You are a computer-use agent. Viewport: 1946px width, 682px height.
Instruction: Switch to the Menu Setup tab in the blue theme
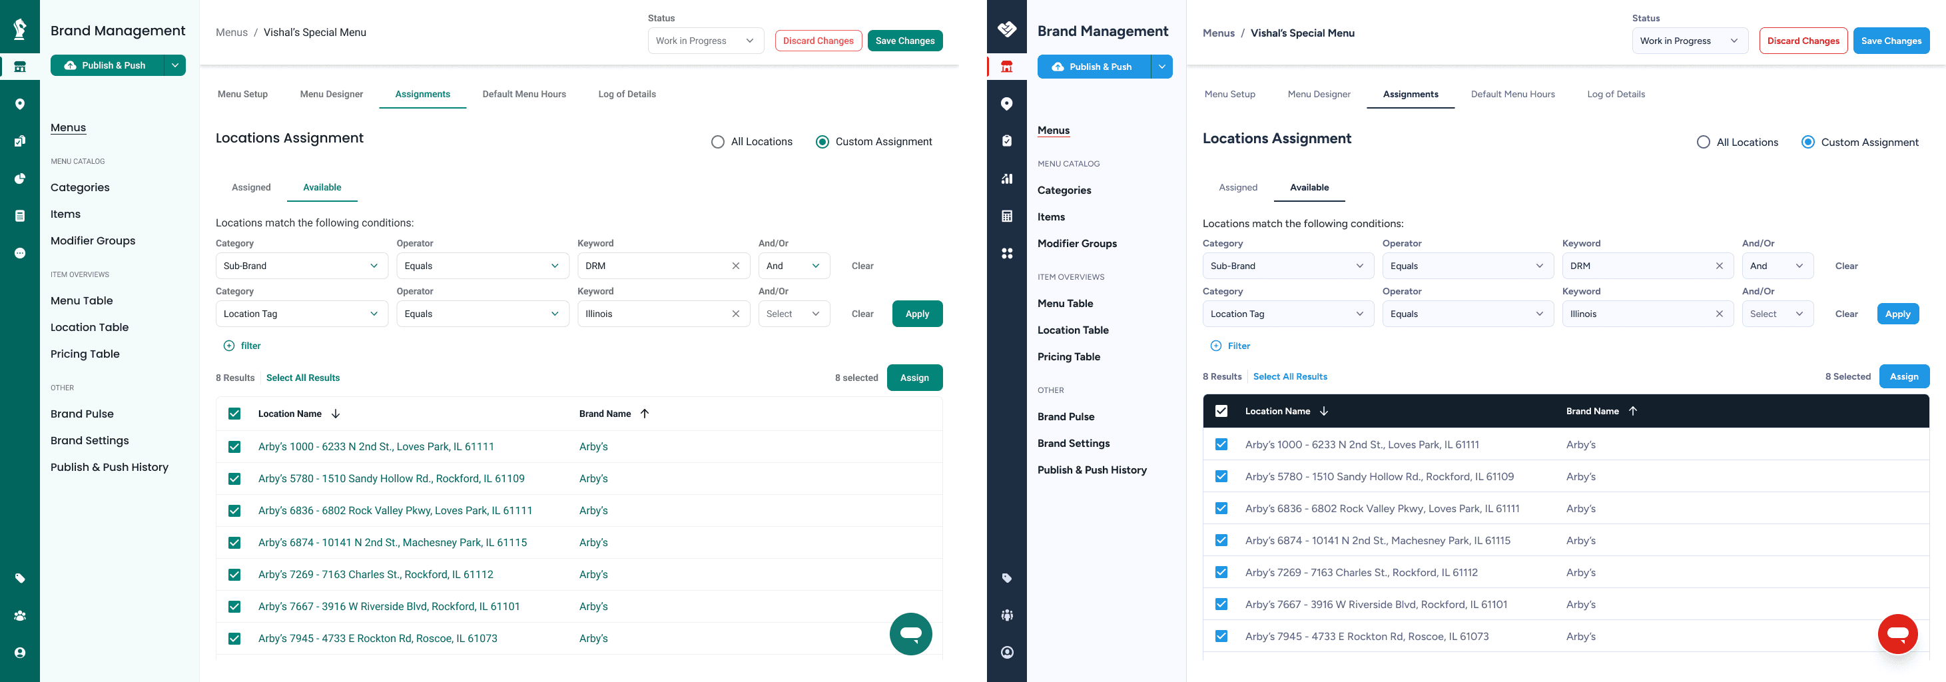click(x=1230, y=95)
